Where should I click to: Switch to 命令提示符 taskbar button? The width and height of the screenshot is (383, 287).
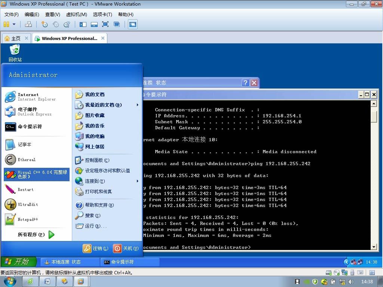click(130, 262)
